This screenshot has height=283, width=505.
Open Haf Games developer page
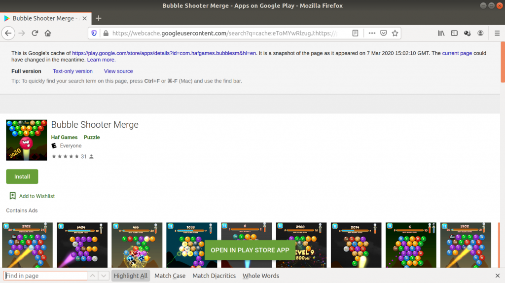[x=64, y=137]
